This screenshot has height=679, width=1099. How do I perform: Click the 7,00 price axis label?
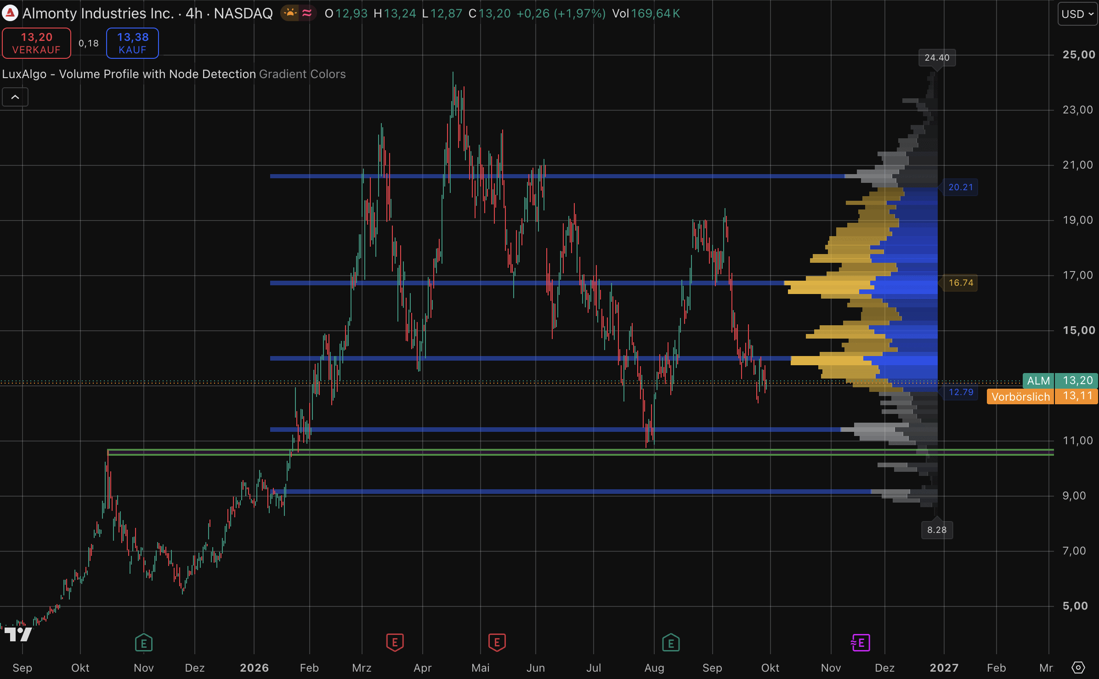tap(1074, 551)
